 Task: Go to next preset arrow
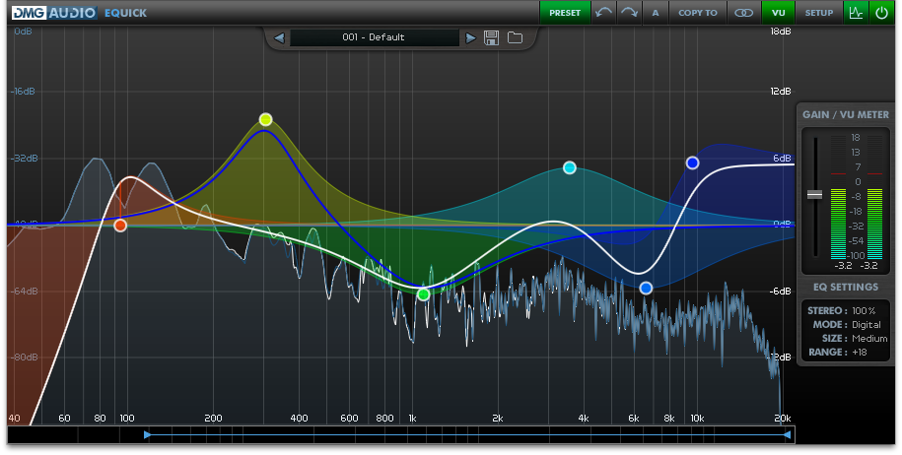point(470,37)
